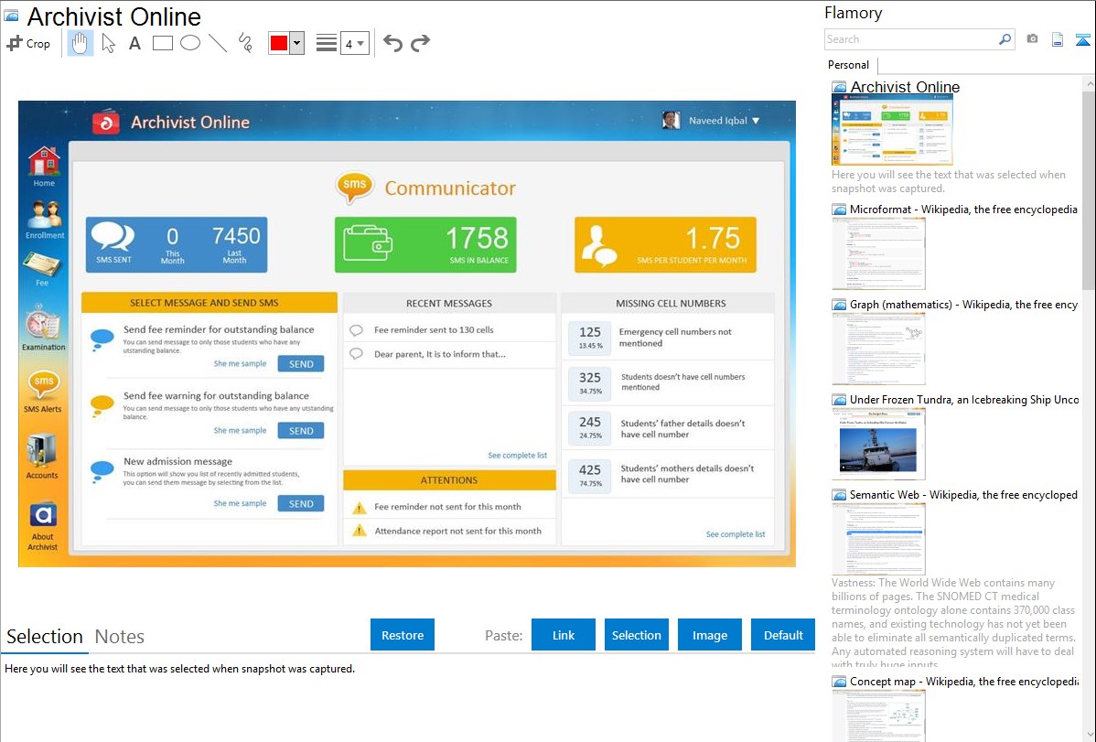
Task: Activate the hand pan tool
Action: 80,43
